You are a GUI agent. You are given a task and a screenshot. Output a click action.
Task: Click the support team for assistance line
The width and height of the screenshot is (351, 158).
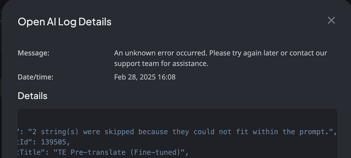point(161,64)
